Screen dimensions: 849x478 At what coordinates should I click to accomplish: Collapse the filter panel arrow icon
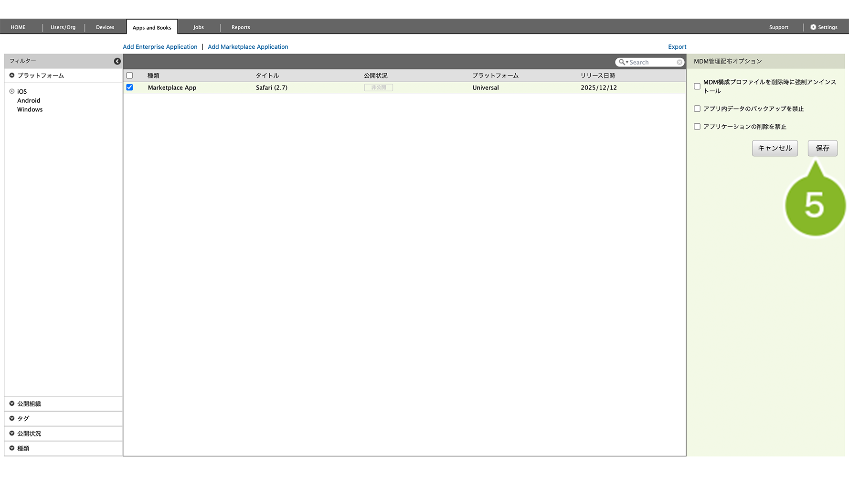point(117,61)
